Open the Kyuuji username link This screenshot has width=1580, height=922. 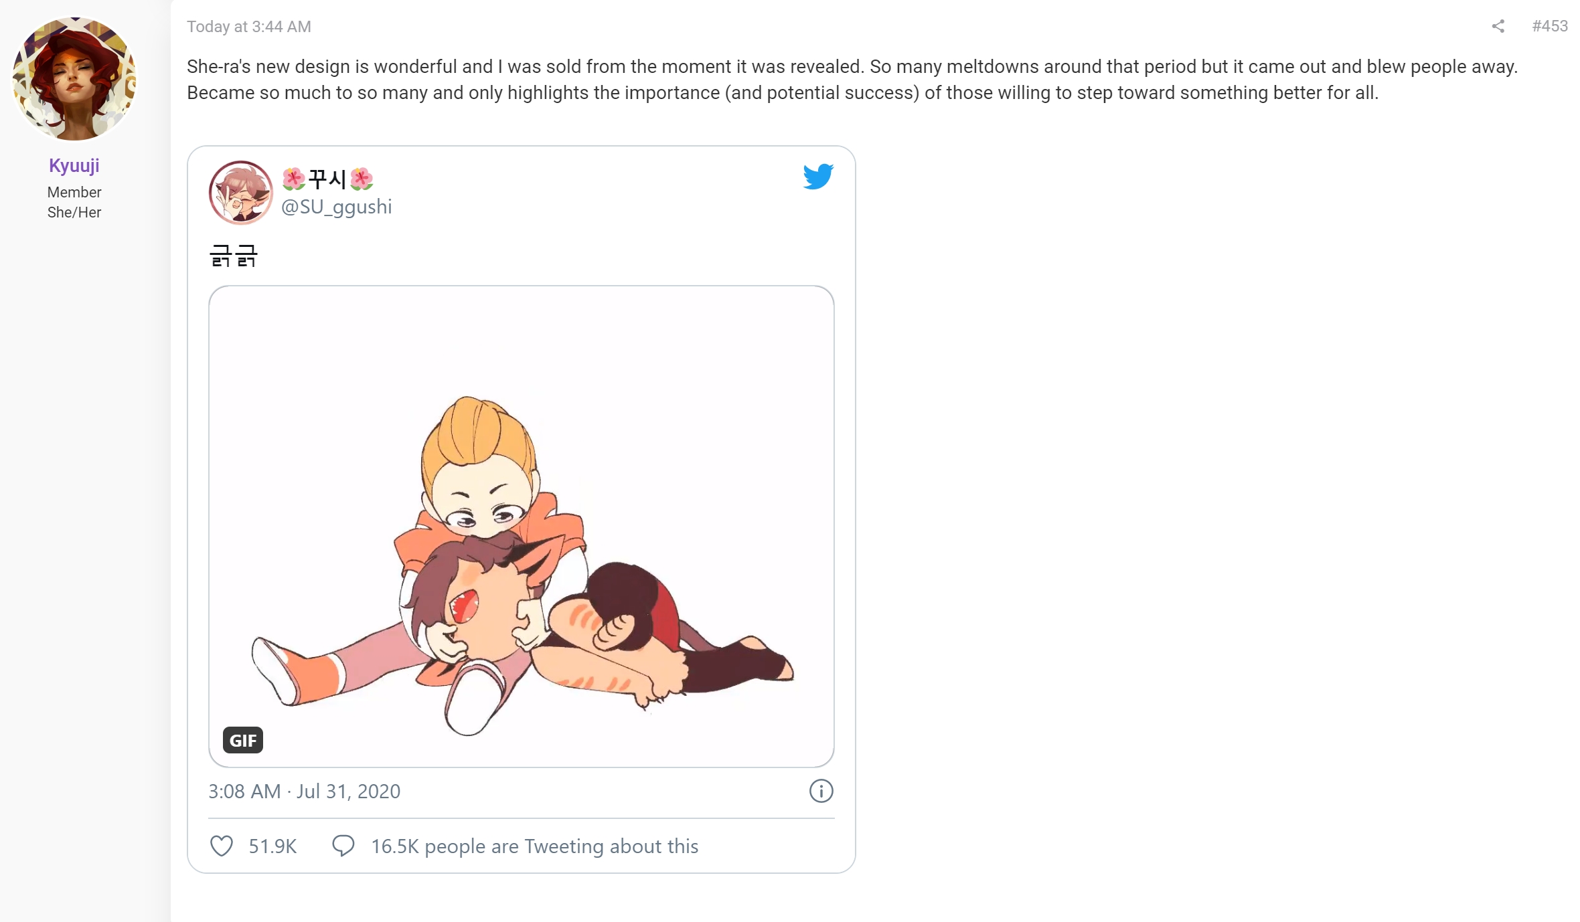(x=74, y=165)
